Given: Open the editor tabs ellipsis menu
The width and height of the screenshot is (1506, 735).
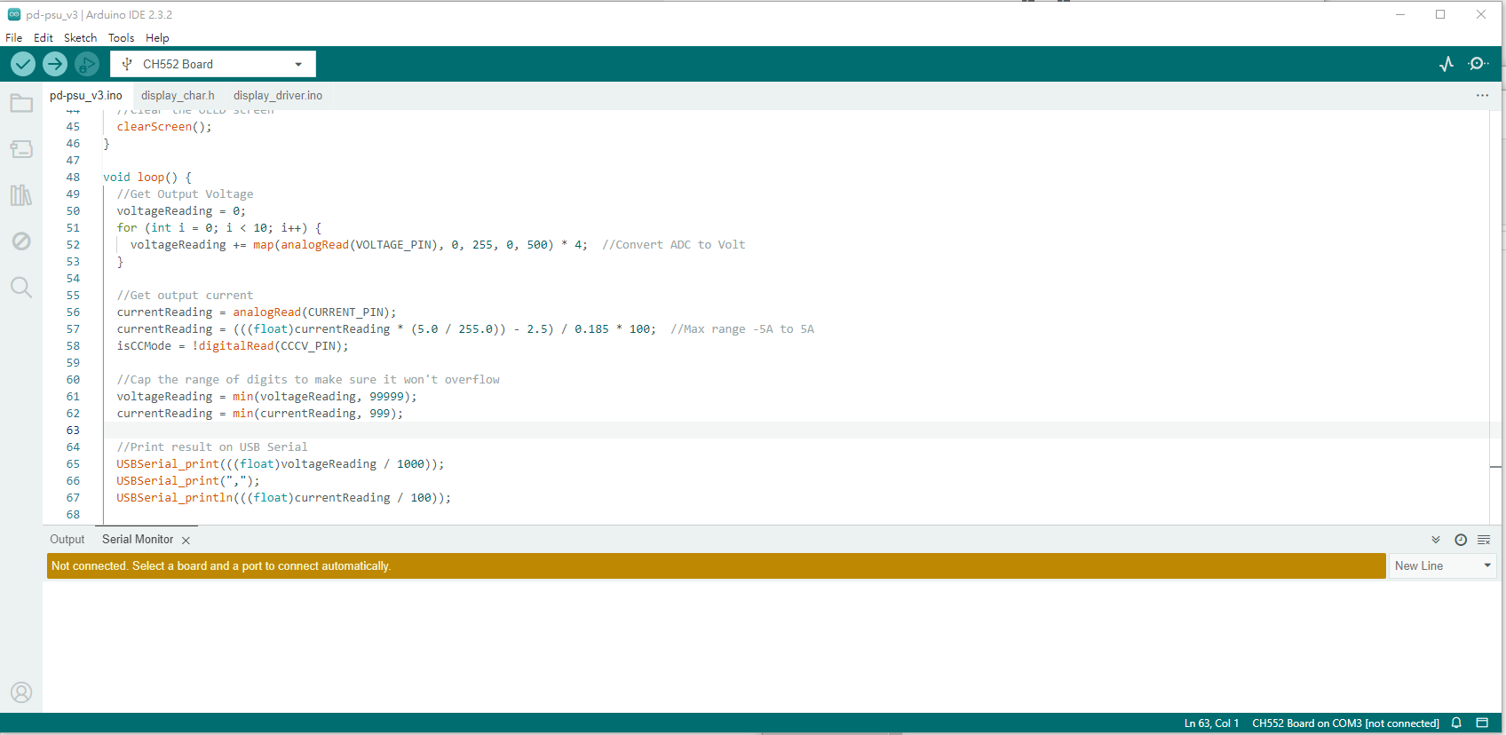Looking at the screenshot, I should click(1482, 95).
